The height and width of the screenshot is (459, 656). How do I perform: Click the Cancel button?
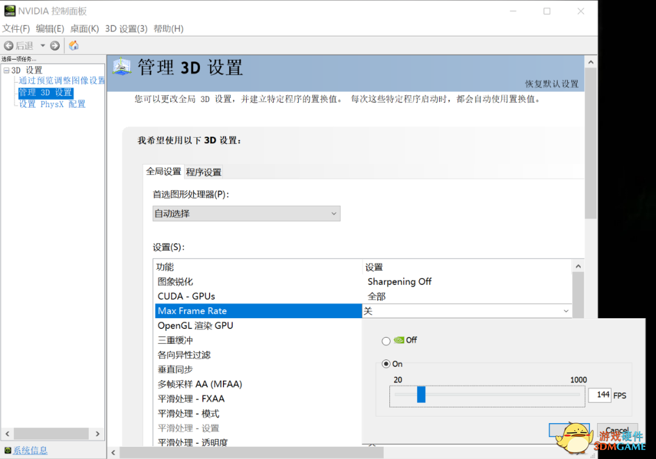point(617,430)
